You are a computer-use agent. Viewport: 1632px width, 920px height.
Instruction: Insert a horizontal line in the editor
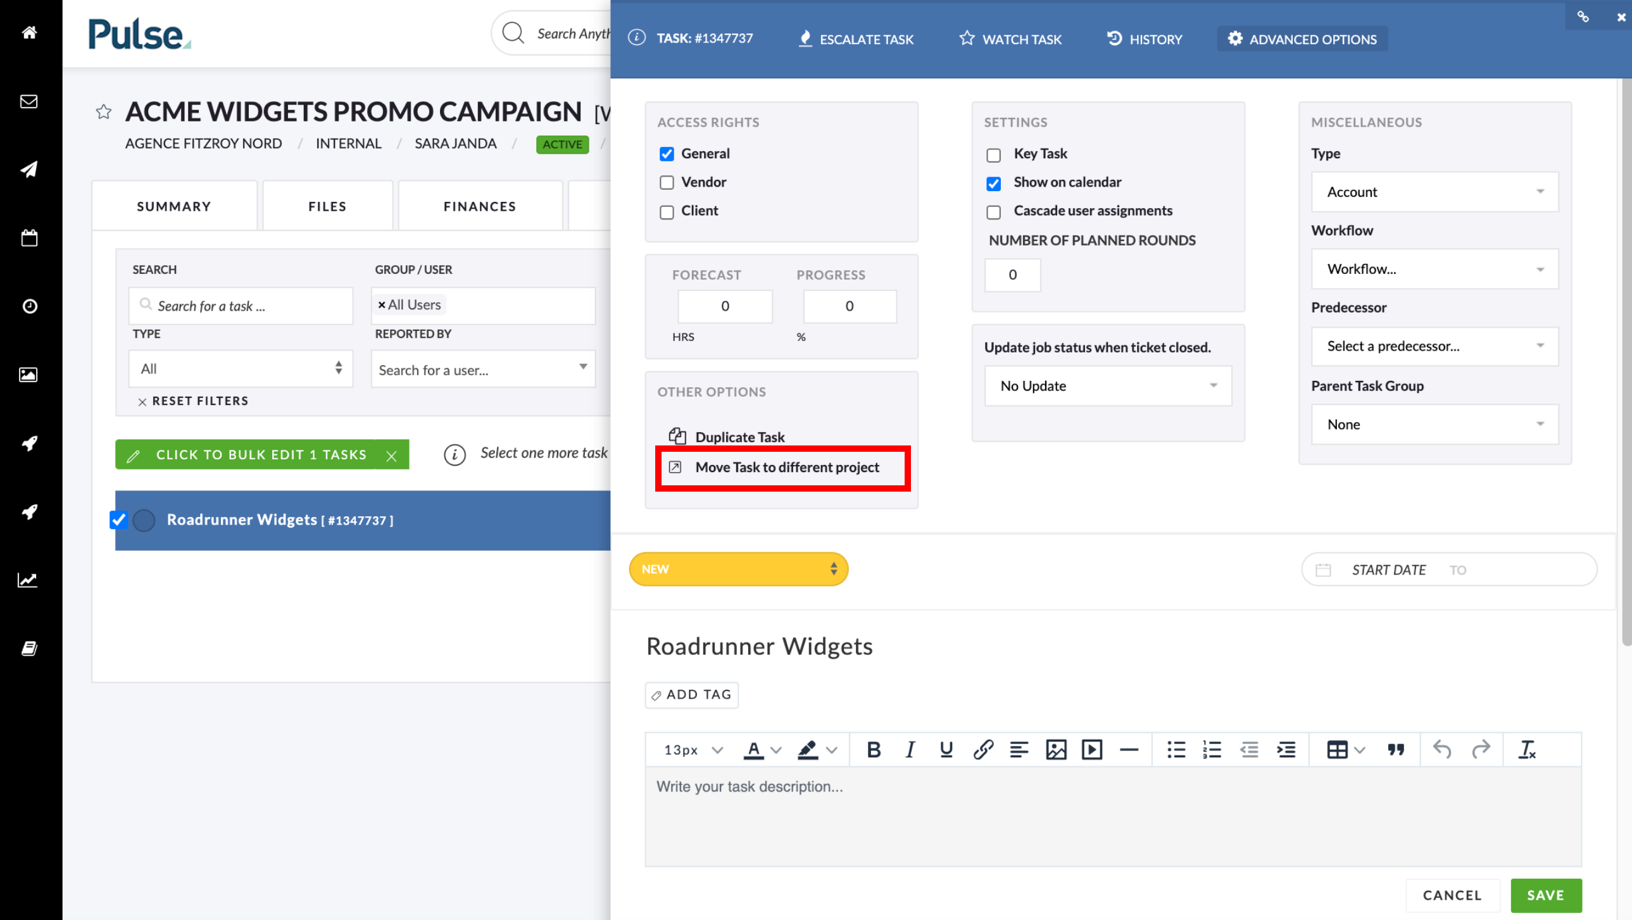tap(1128, 750)
